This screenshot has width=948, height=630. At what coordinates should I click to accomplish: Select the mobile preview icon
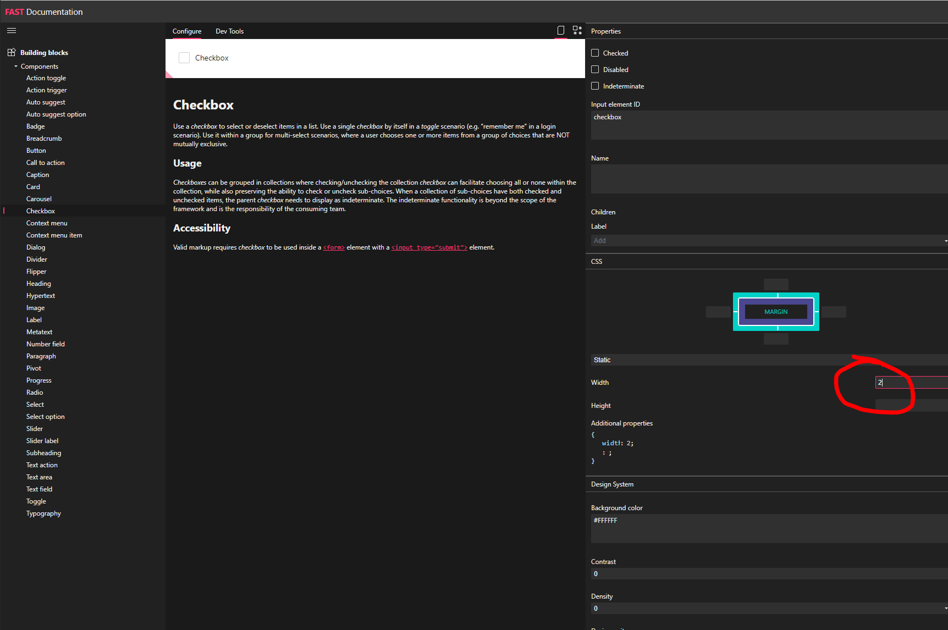561,30
